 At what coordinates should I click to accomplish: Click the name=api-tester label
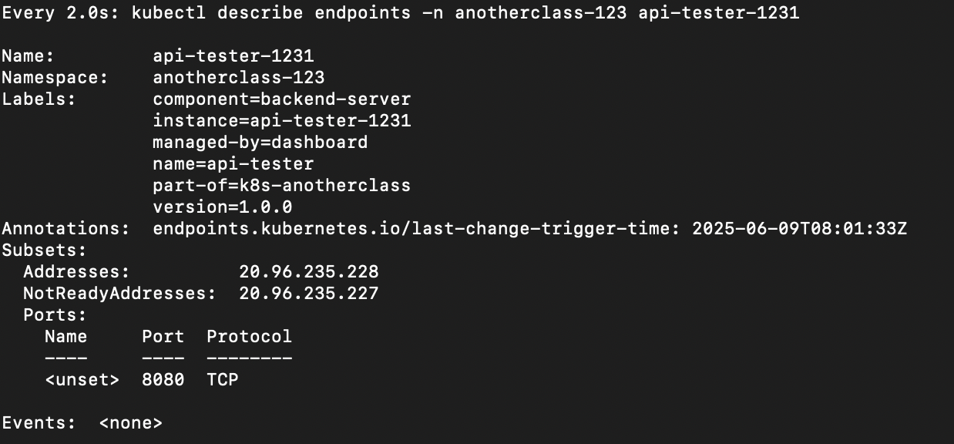(x=233, y=164)
